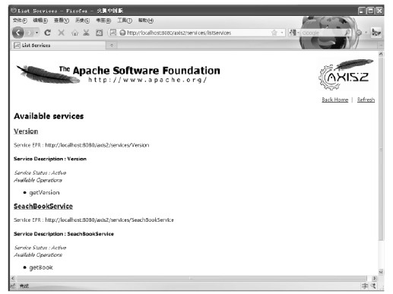Viewport: 393px width, 294px height.
Task: Click the magnifier search icon
Action: (347, 33)
